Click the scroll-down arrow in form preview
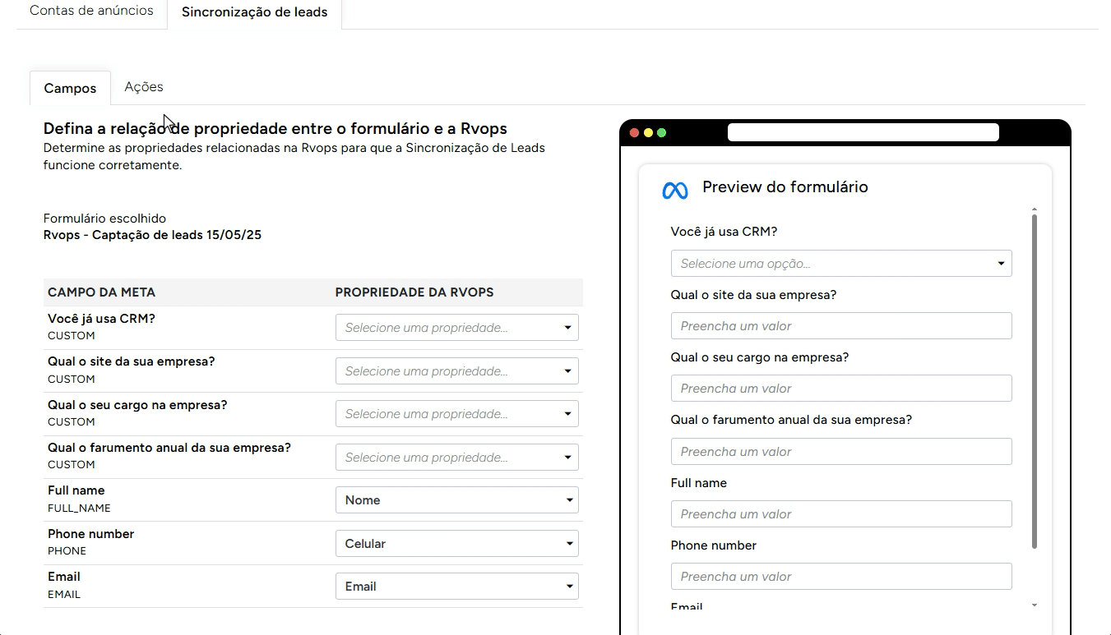This screenshot has height=635, width=1111. [1034, 605]
